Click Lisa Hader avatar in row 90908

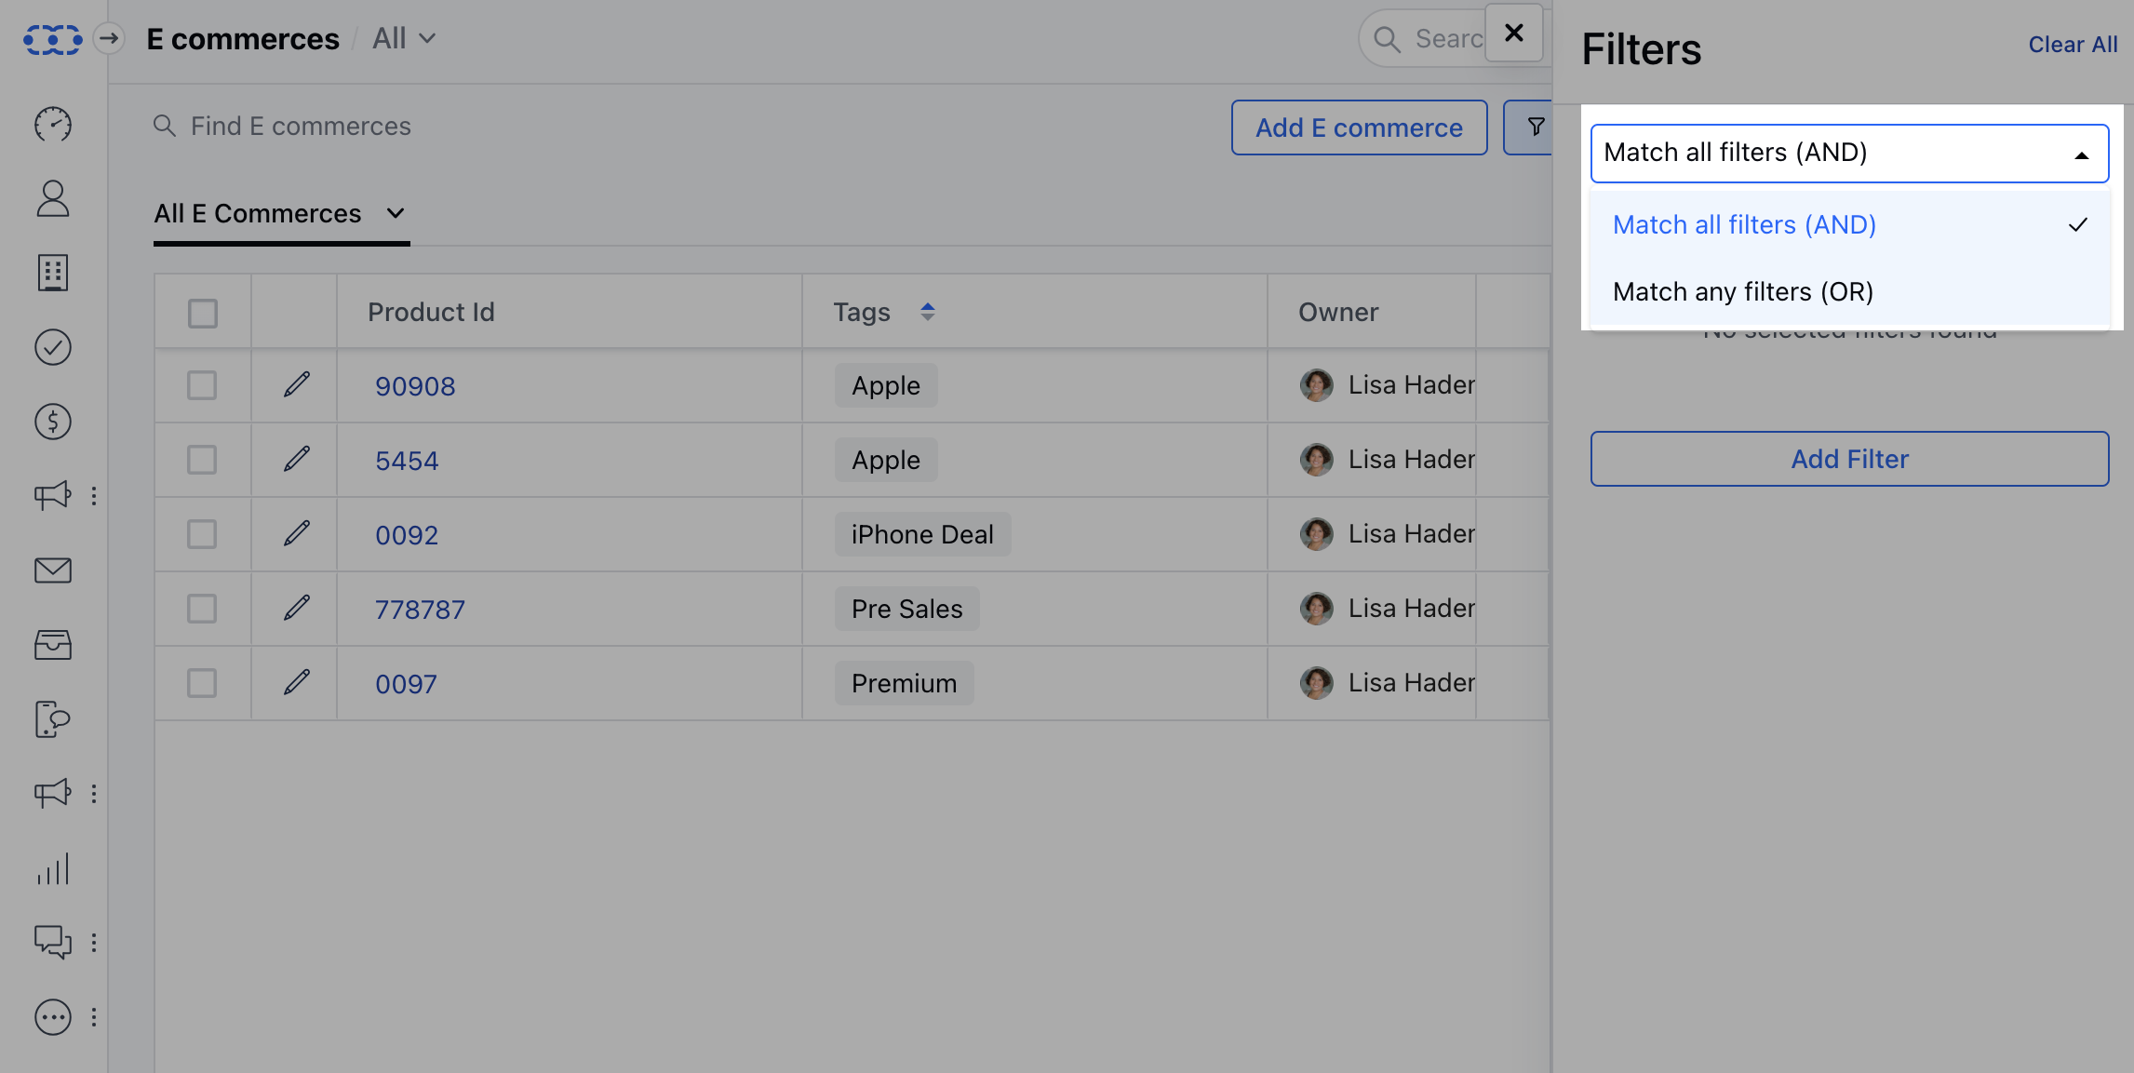[x=1316, y=384]
